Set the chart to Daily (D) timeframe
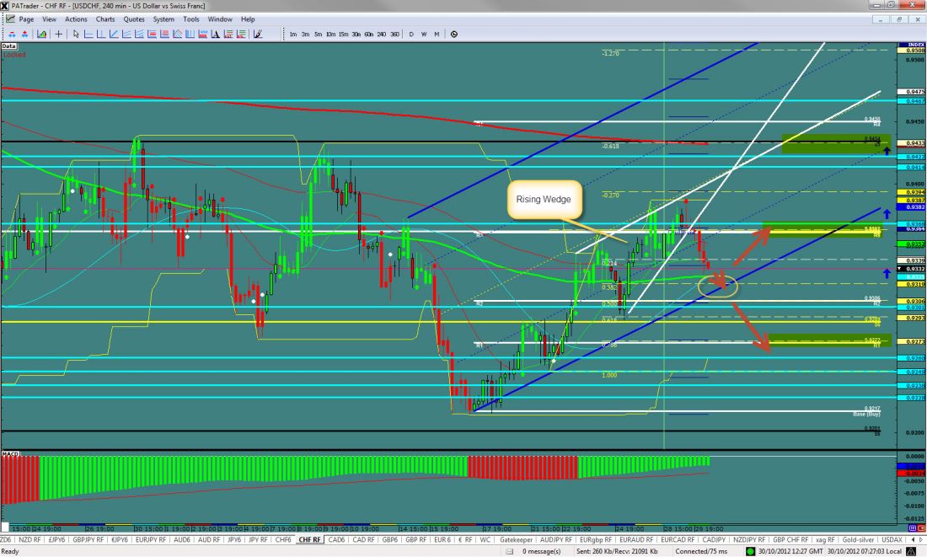Screen dimensions: 927x557 coord(411,34)
